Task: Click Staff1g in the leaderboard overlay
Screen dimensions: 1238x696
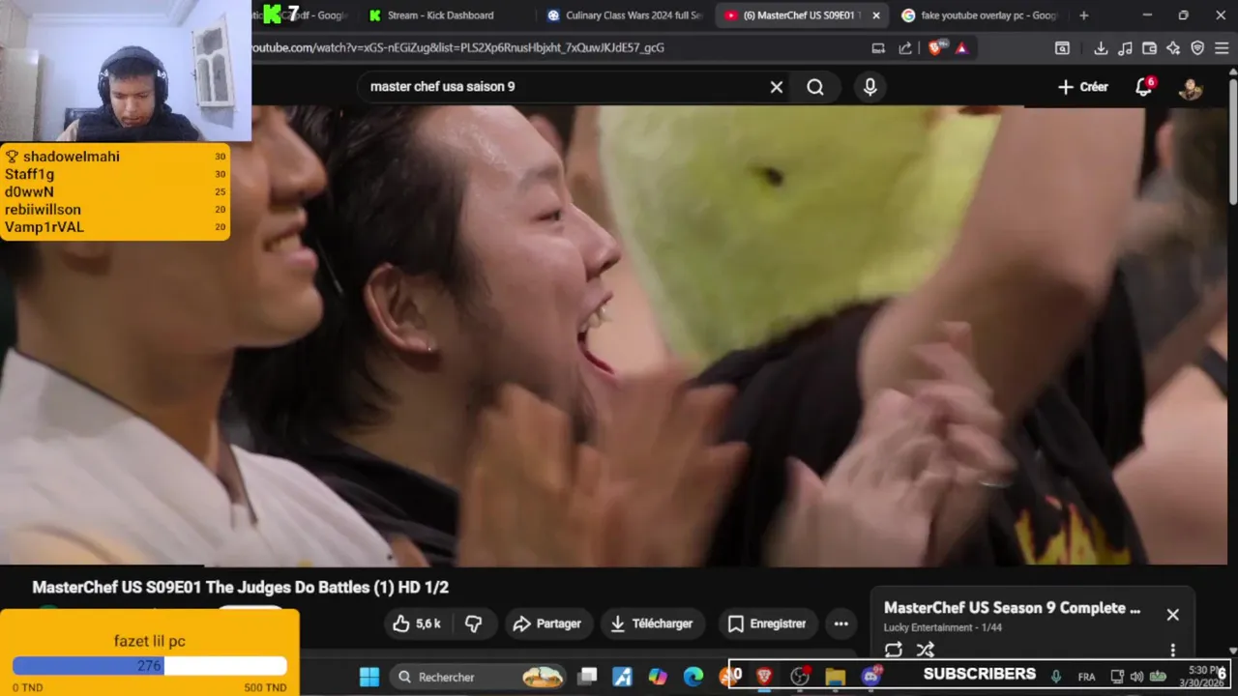Action: pyautogui.click(x=29, y=174)
